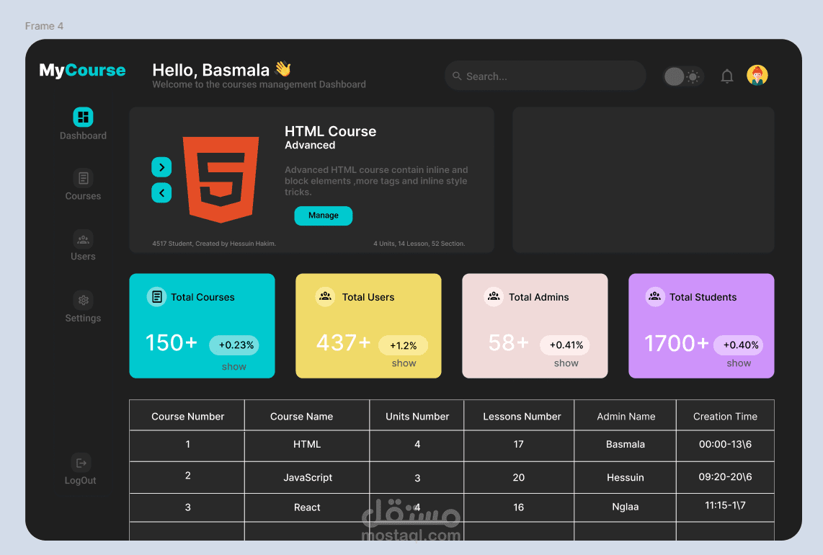
Task: Click admin name Nglaa in table
Action: (625, 507)
